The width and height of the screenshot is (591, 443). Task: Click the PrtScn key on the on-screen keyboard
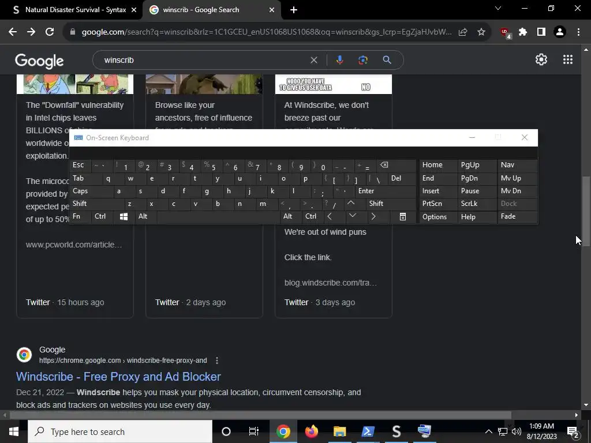[438, 204]
